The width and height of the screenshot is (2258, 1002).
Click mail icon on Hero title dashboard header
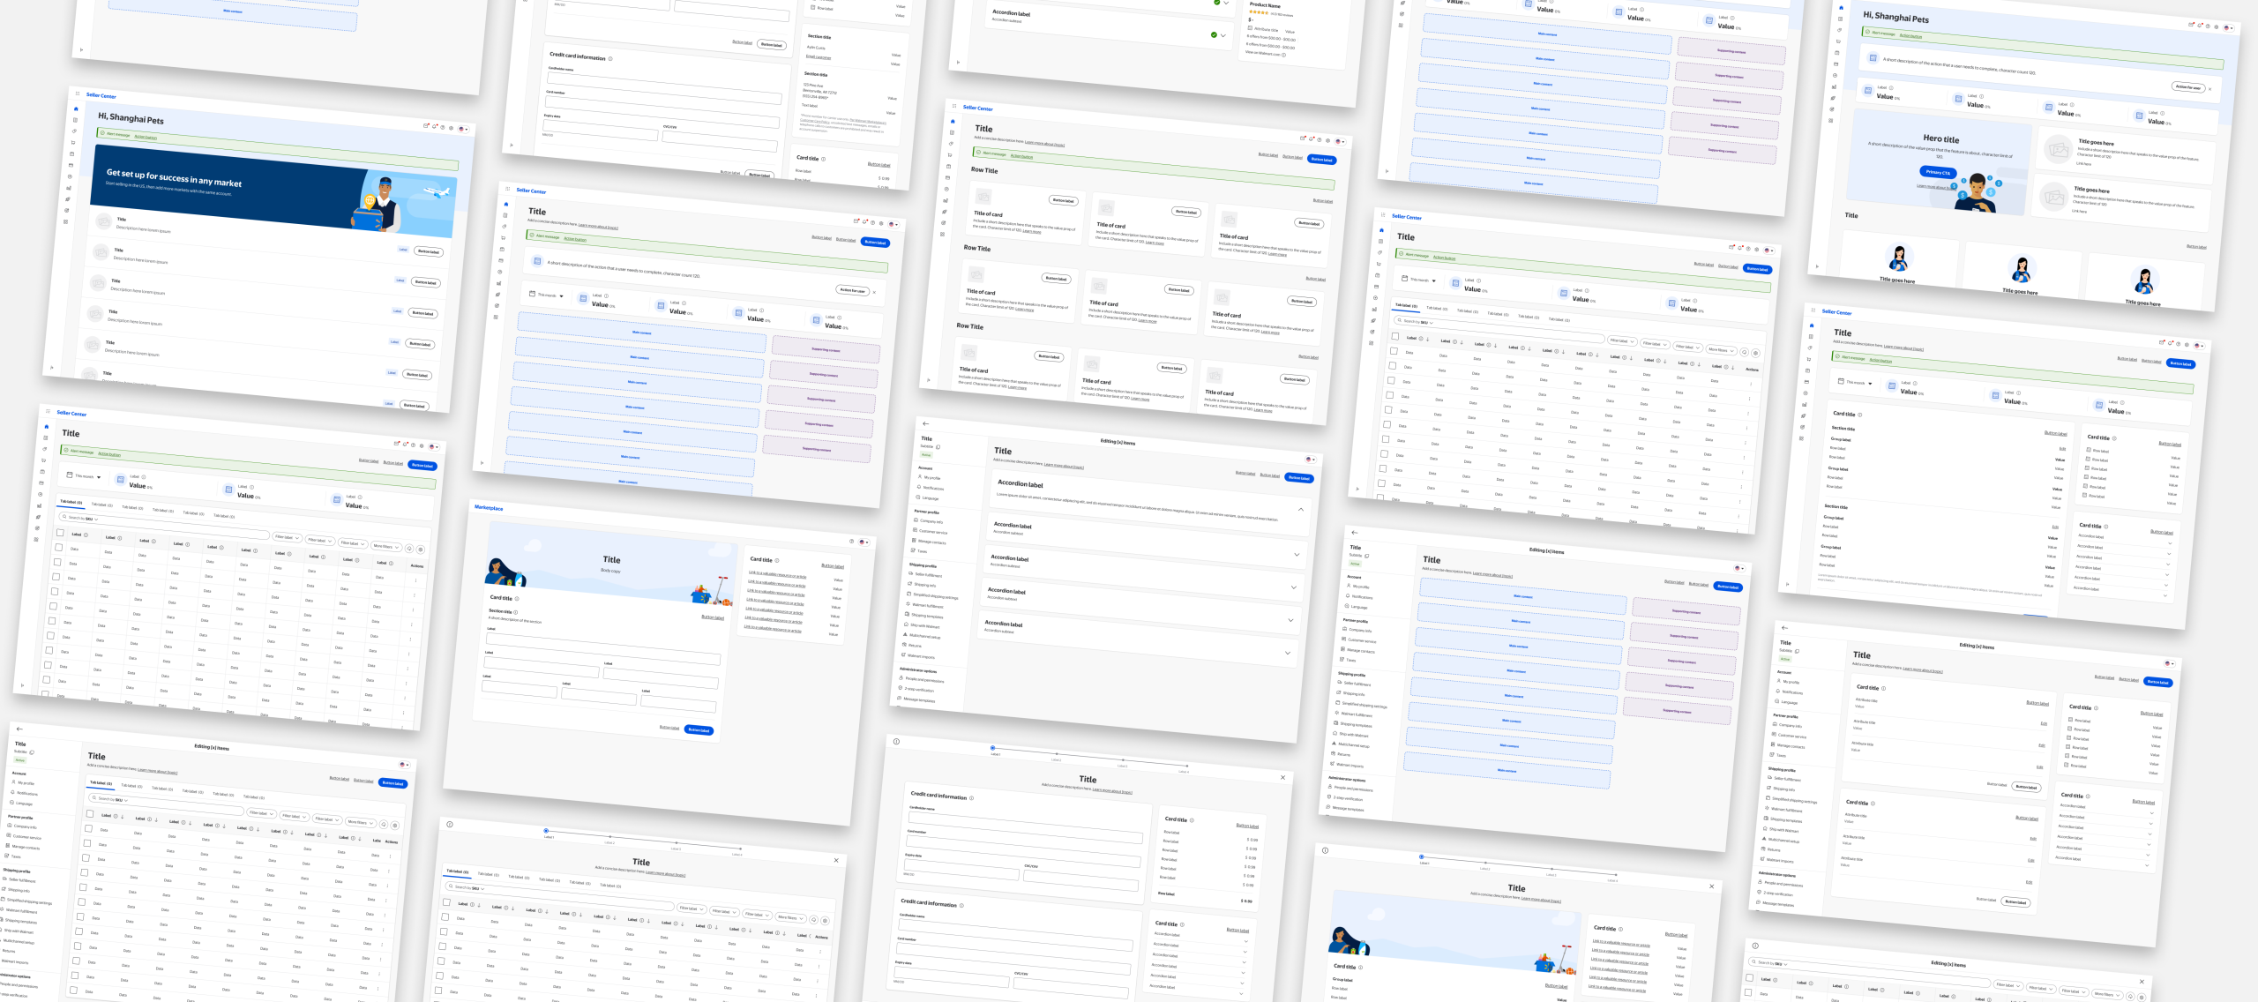click(2191, 25)
